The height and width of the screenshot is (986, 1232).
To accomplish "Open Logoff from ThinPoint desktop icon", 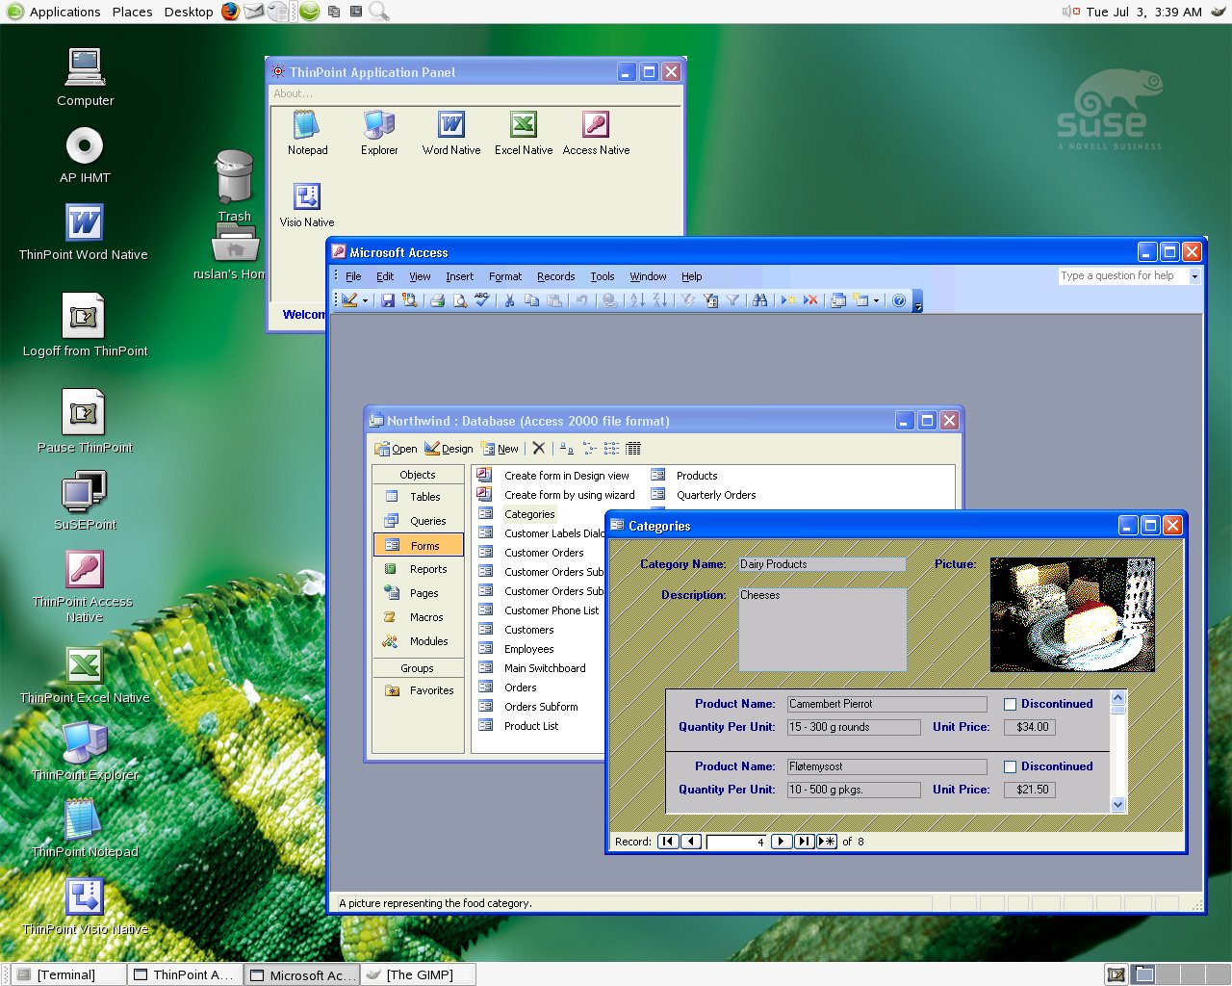I will click(x=85, y=325).
